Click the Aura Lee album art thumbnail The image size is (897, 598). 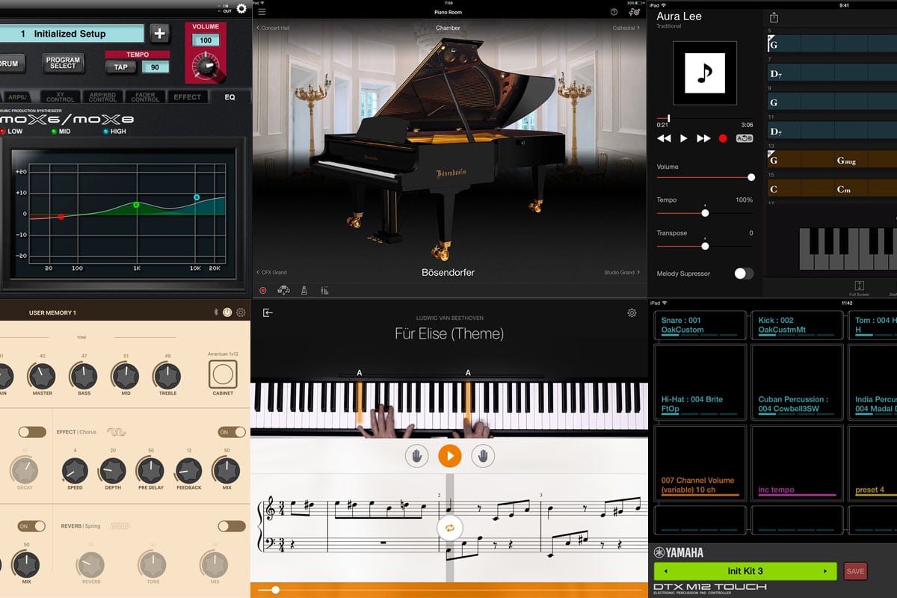click(704, 73)
